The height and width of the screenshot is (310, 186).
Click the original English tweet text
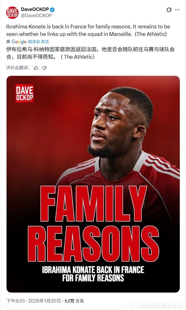(88, 30)
